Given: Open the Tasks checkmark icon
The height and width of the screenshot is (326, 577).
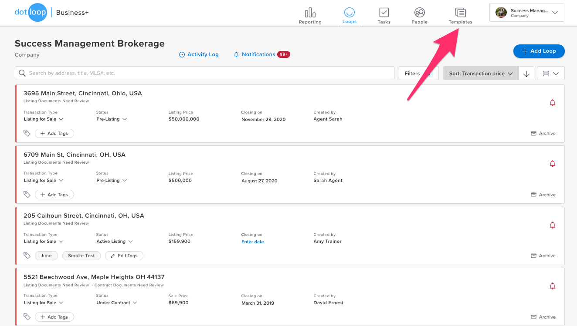Looking at the screenshot, I should tap(384, 13).
